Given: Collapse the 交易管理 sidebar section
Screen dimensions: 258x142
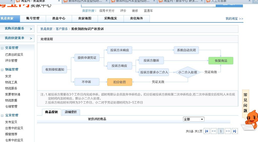Looking at the screenshot, I should (x=2, y=48).
